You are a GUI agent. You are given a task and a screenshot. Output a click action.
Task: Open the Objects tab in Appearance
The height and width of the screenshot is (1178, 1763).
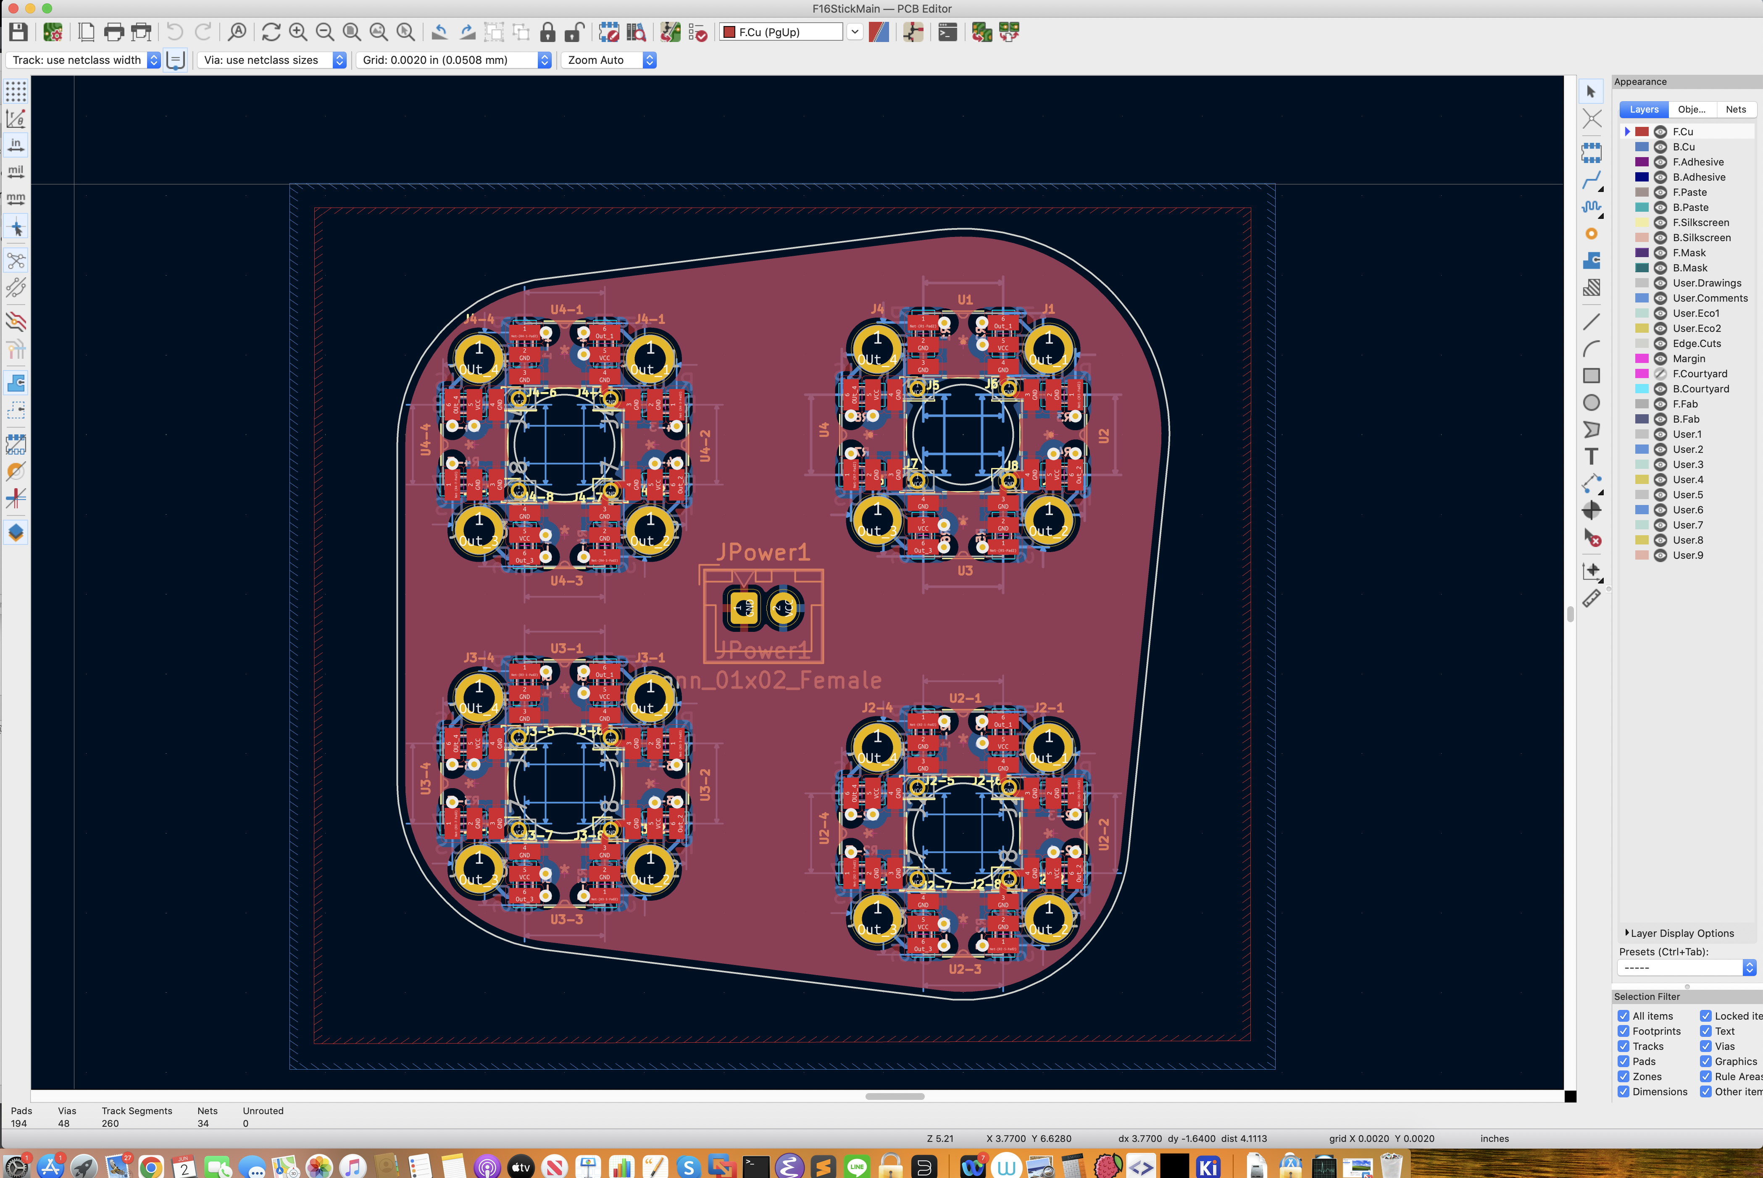pos(1691,110)
